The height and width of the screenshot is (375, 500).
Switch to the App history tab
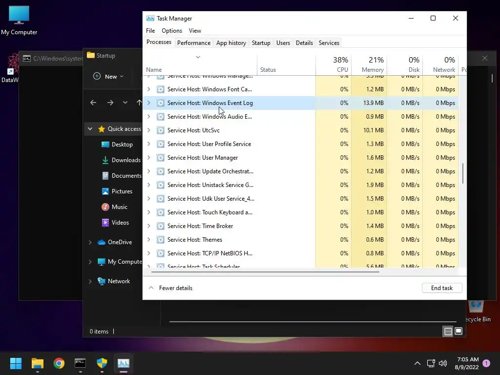pyautogui.click(x=231, y=43)
